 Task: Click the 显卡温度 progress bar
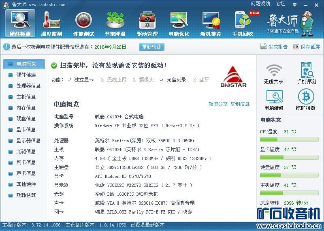[289, 157]
